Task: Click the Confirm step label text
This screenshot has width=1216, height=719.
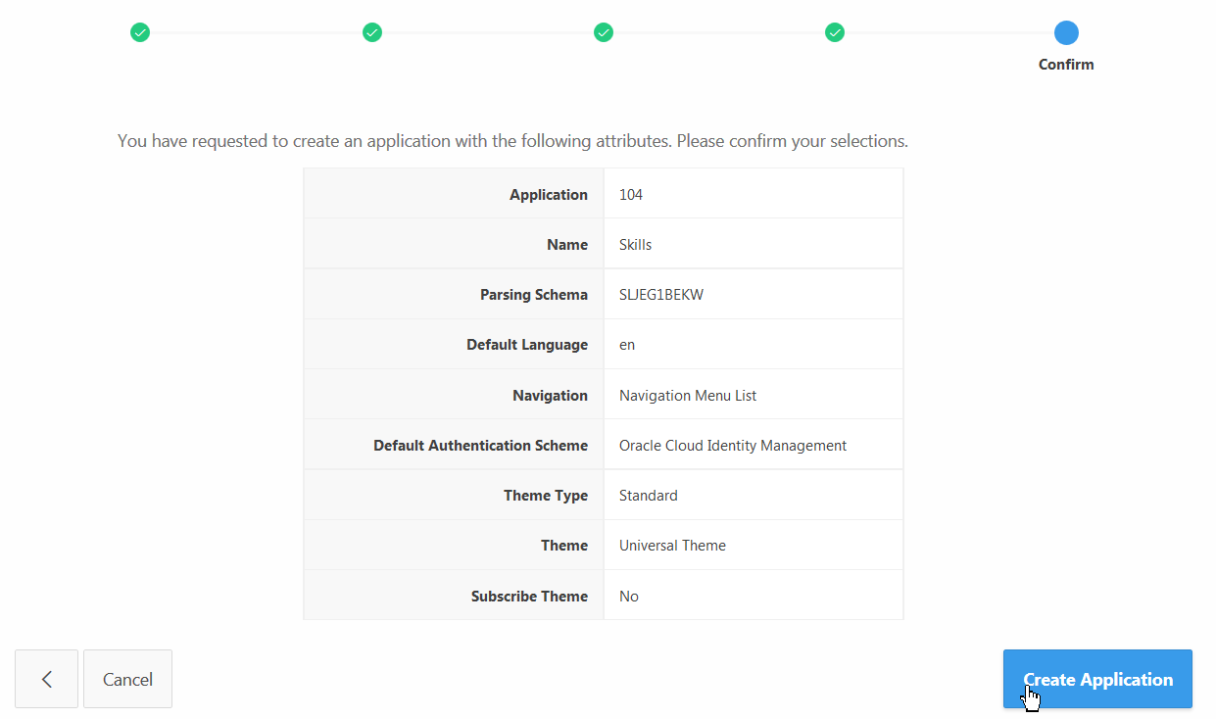Action: point(1066,64)
